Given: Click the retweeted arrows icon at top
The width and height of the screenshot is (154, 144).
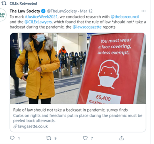Looking at the screenshot, I should point(4,3).
